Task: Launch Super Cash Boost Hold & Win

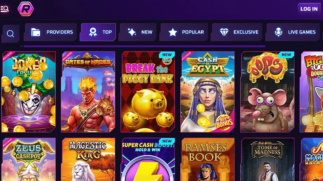Action: (148, 159)
